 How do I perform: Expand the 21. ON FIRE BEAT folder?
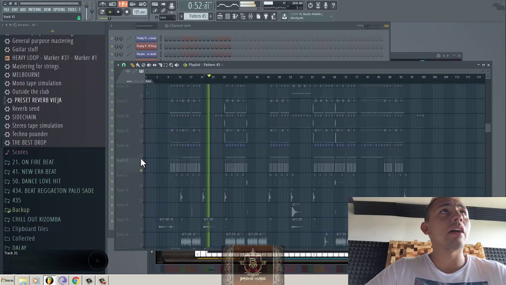pyautogui.click(x=33, y=162)
